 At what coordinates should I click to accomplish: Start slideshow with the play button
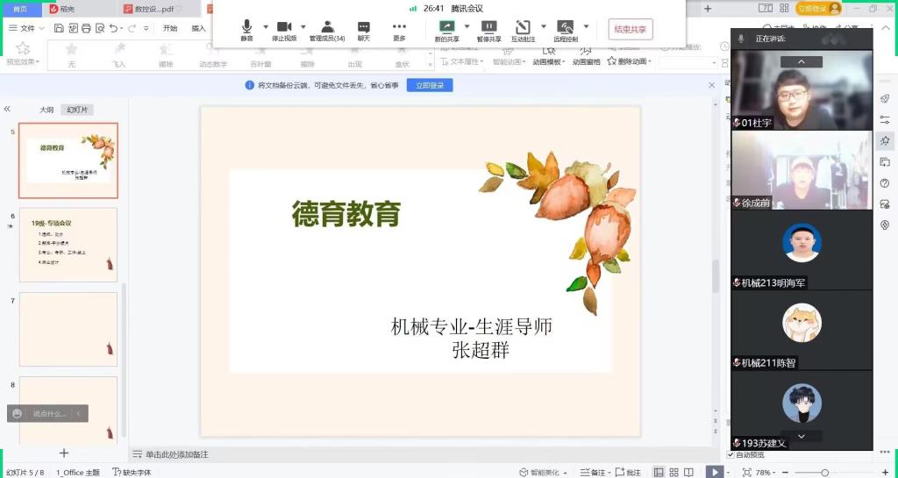click(716, 472)
